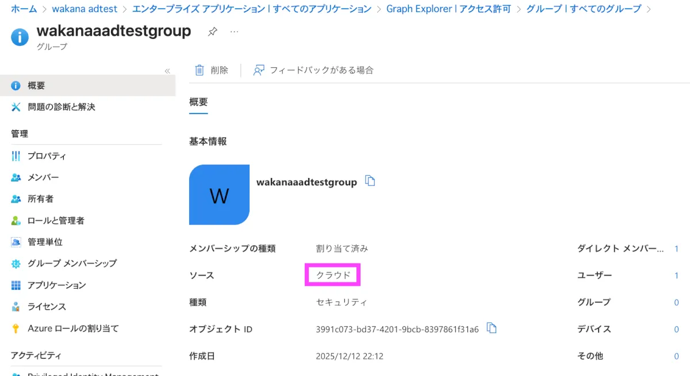Click the 削除 button

tap(212, 70)
